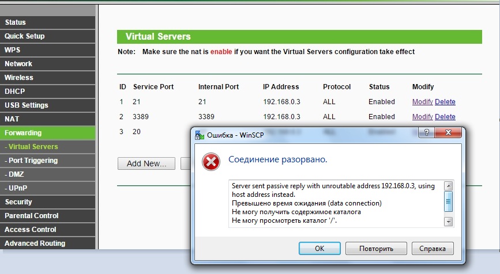Open Справка help from the dialog
This screenshot has height=274, width=500.
click(433, 249)
